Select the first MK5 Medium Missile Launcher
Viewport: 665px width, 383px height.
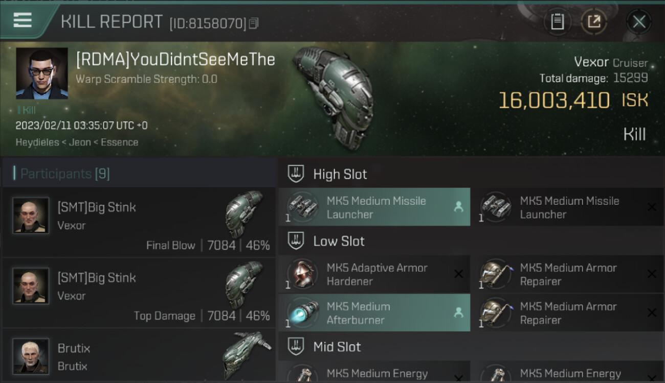[x=374, y=207]
